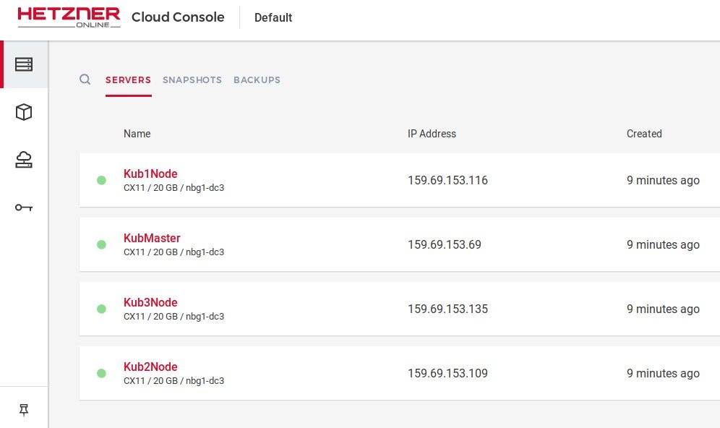720x428 pixels.
Task: Click '9 minutes ago' in Kub1Node row
Action: 663,180
